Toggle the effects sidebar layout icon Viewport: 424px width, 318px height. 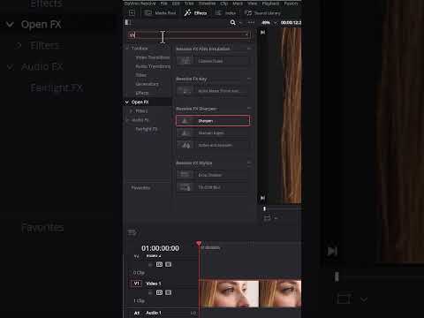pyautogui.click(x=128, y=22)
